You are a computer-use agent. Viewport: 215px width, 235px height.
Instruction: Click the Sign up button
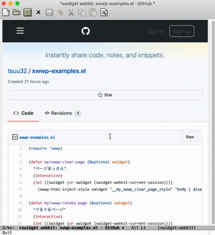[182, 31]
